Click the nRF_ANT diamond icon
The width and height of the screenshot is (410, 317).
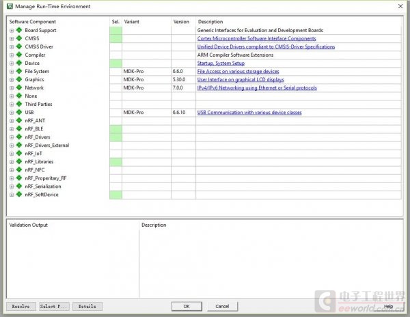coord(19,120)
